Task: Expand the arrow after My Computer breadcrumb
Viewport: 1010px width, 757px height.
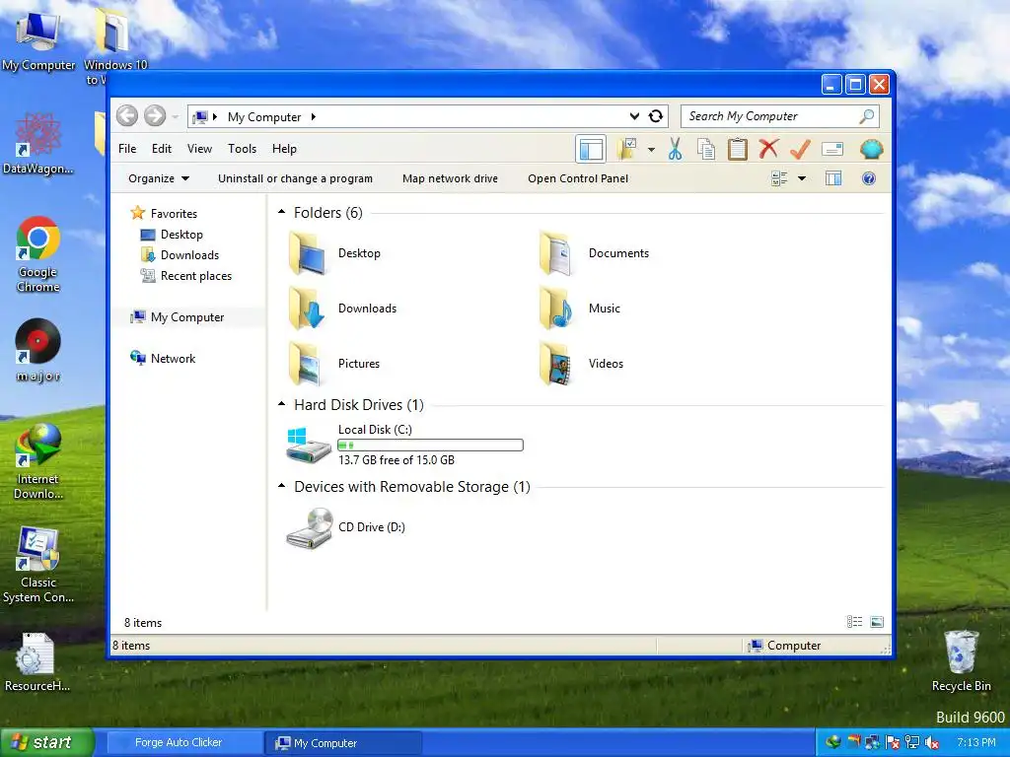Action: pyautogui.click(x=314, y=116)
